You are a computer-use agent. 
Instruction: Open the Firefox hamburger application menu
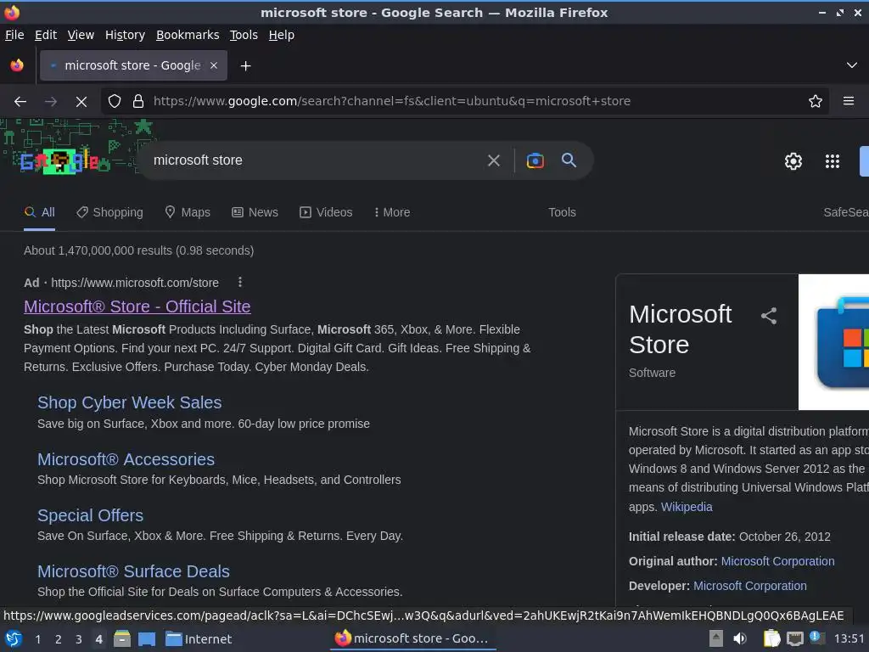(849, 101)
